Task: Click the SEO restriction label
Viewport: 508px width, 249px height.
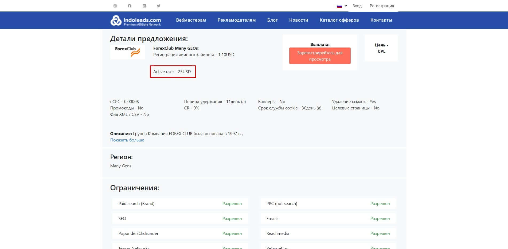Action: coord(122,219)
